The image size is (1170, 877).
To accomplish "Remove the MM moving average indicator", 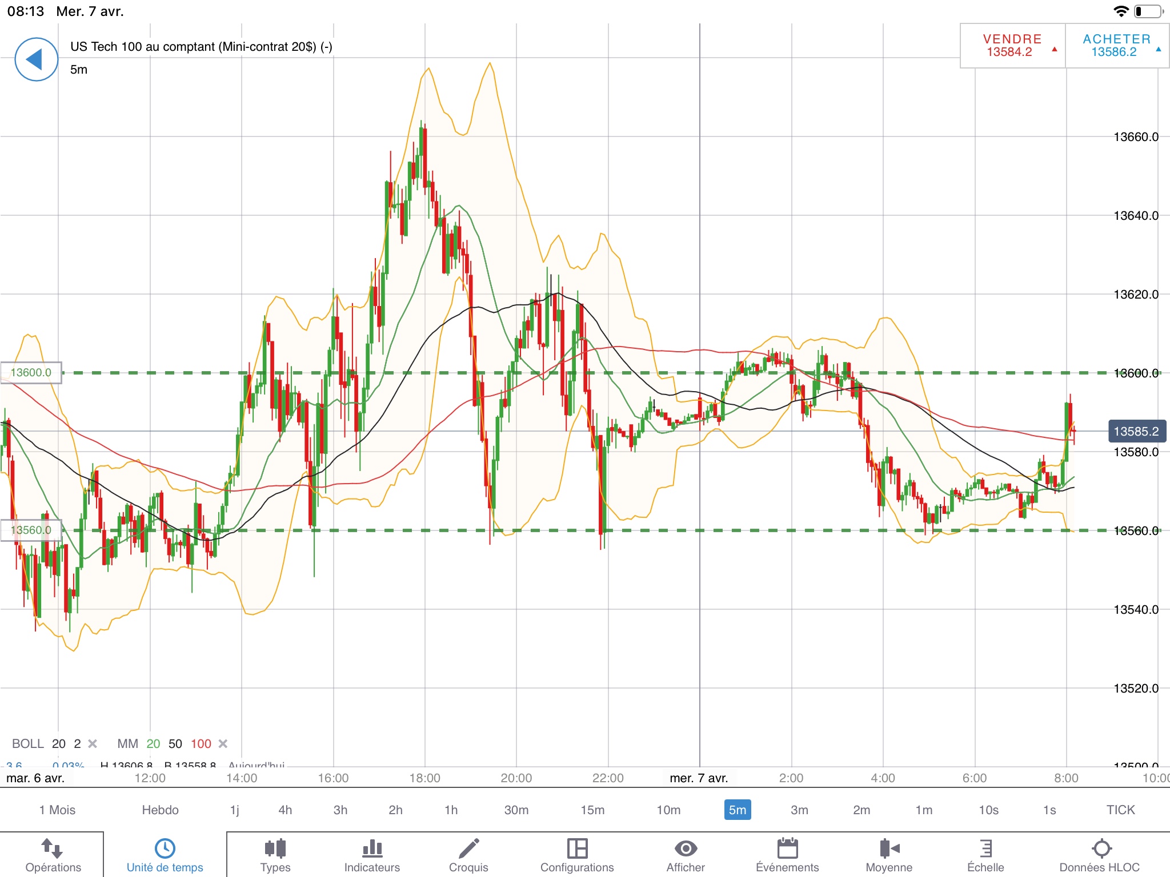I will pyautogui.click(x=223, y=743).
